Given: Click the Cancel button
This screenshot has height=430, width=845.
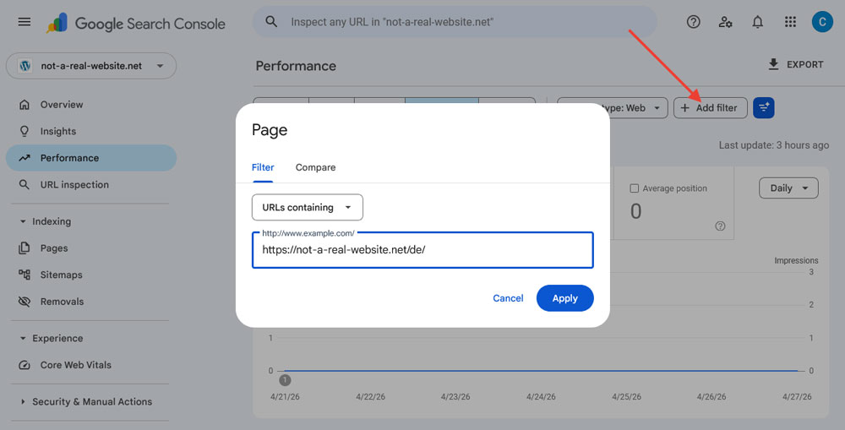Looking at the screenshot, I should (x=508, y=298).
